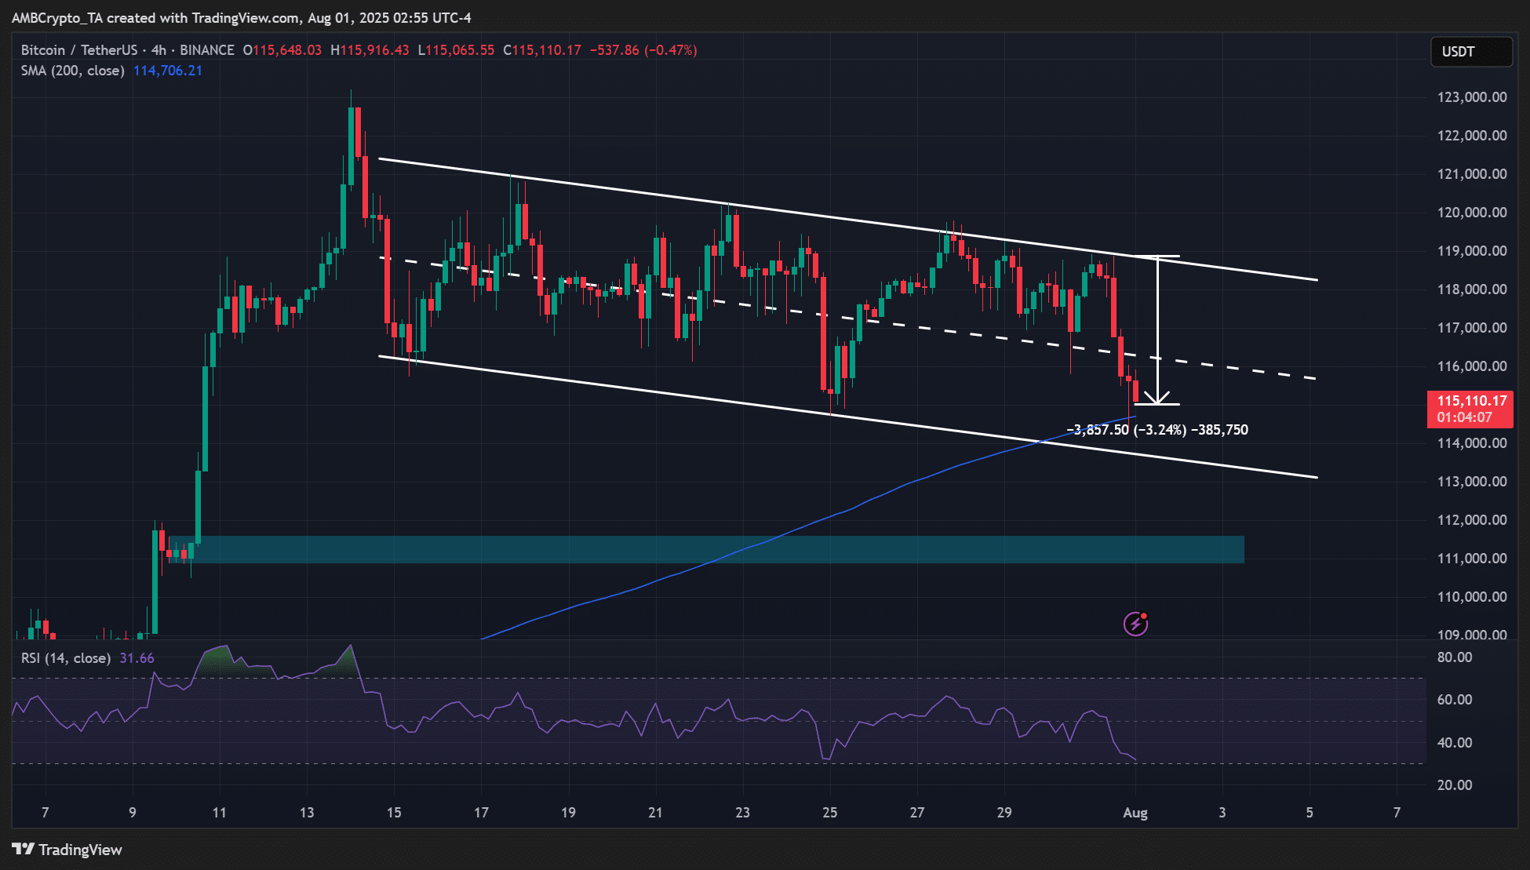Click the SMA (200, close) indicator legend
The width and height of the screenshot is (1530, 870).
(72, 71)
